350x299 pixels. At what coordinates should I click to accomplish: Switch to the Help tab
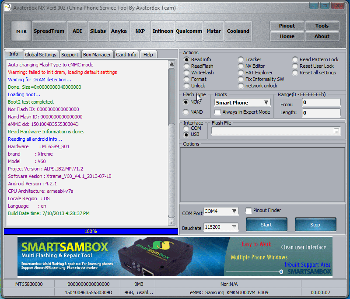click(148, 55)
